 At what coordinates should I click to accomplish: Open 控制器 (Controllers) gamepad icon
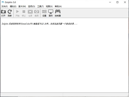coord(58,12)
